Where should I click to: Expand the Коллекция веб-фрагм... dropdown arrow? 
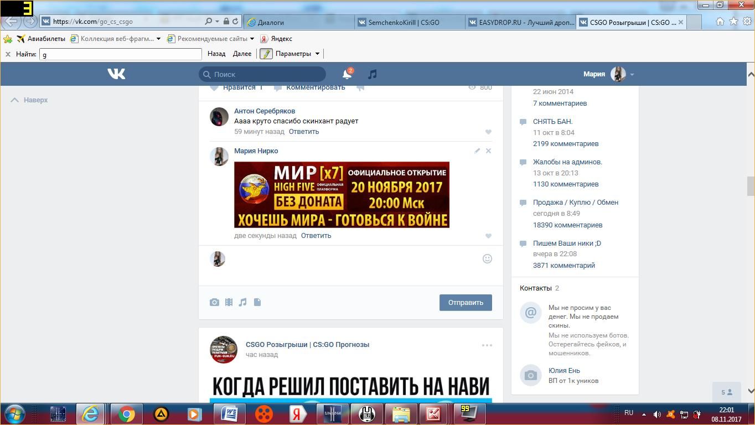pos(158,39)
